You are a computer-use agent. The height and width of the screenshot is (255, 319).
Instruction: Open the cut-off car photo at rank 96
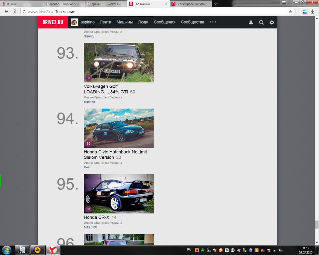119,239
